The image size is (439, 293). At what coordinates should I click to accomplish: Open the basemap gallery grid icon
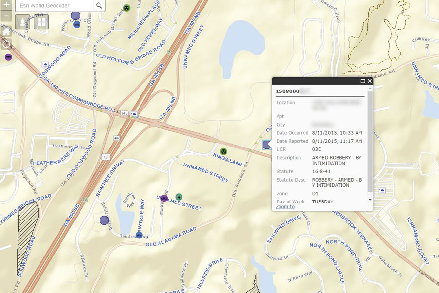(x=41, y=23)
